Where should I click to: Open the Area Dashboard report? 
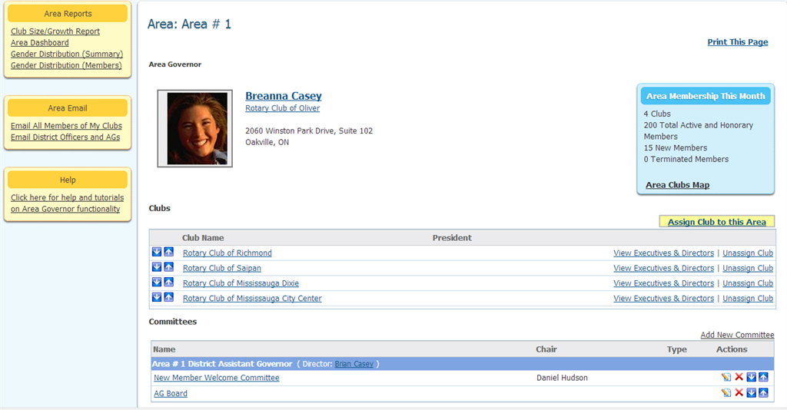click(x=40, y=43)
